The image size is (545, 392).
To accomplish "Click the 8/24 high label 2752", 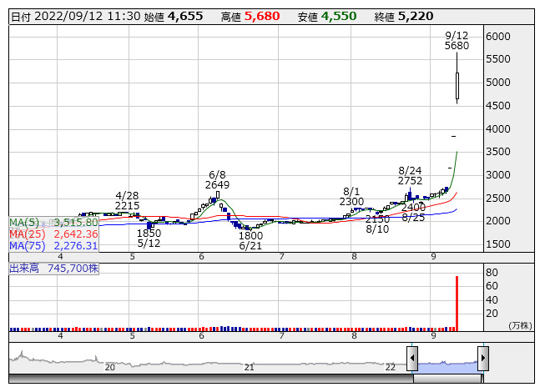I will click(410, 180).
